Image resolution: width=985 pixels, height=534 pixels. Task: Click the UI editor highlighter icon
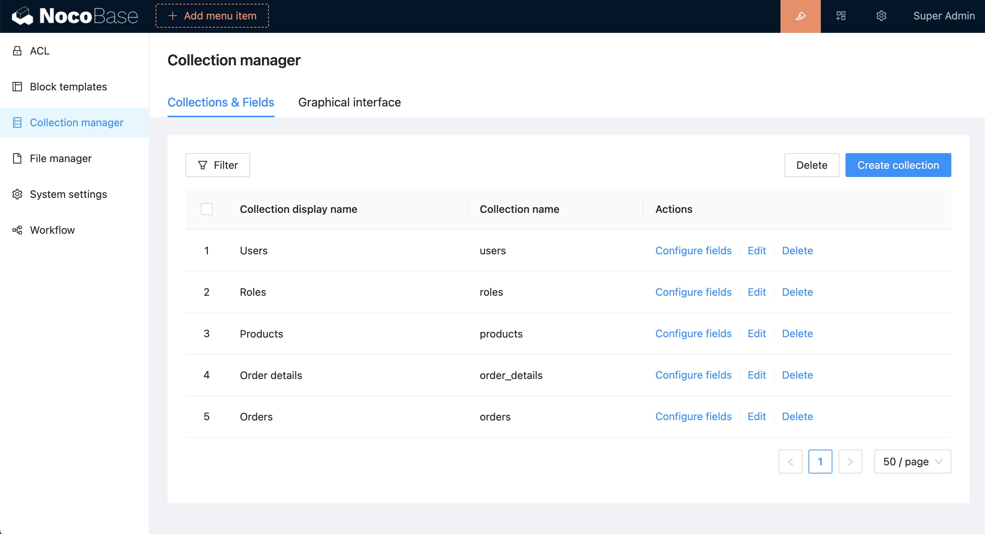(x=800, y=16)
